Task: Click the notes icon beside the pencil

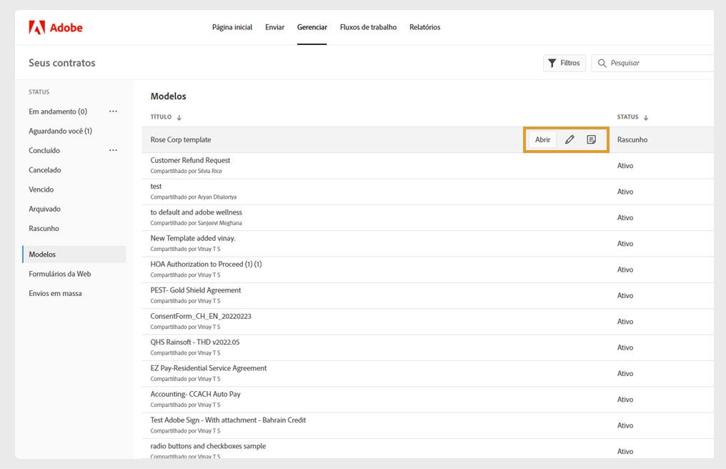Action: click(x=591, y=140)
